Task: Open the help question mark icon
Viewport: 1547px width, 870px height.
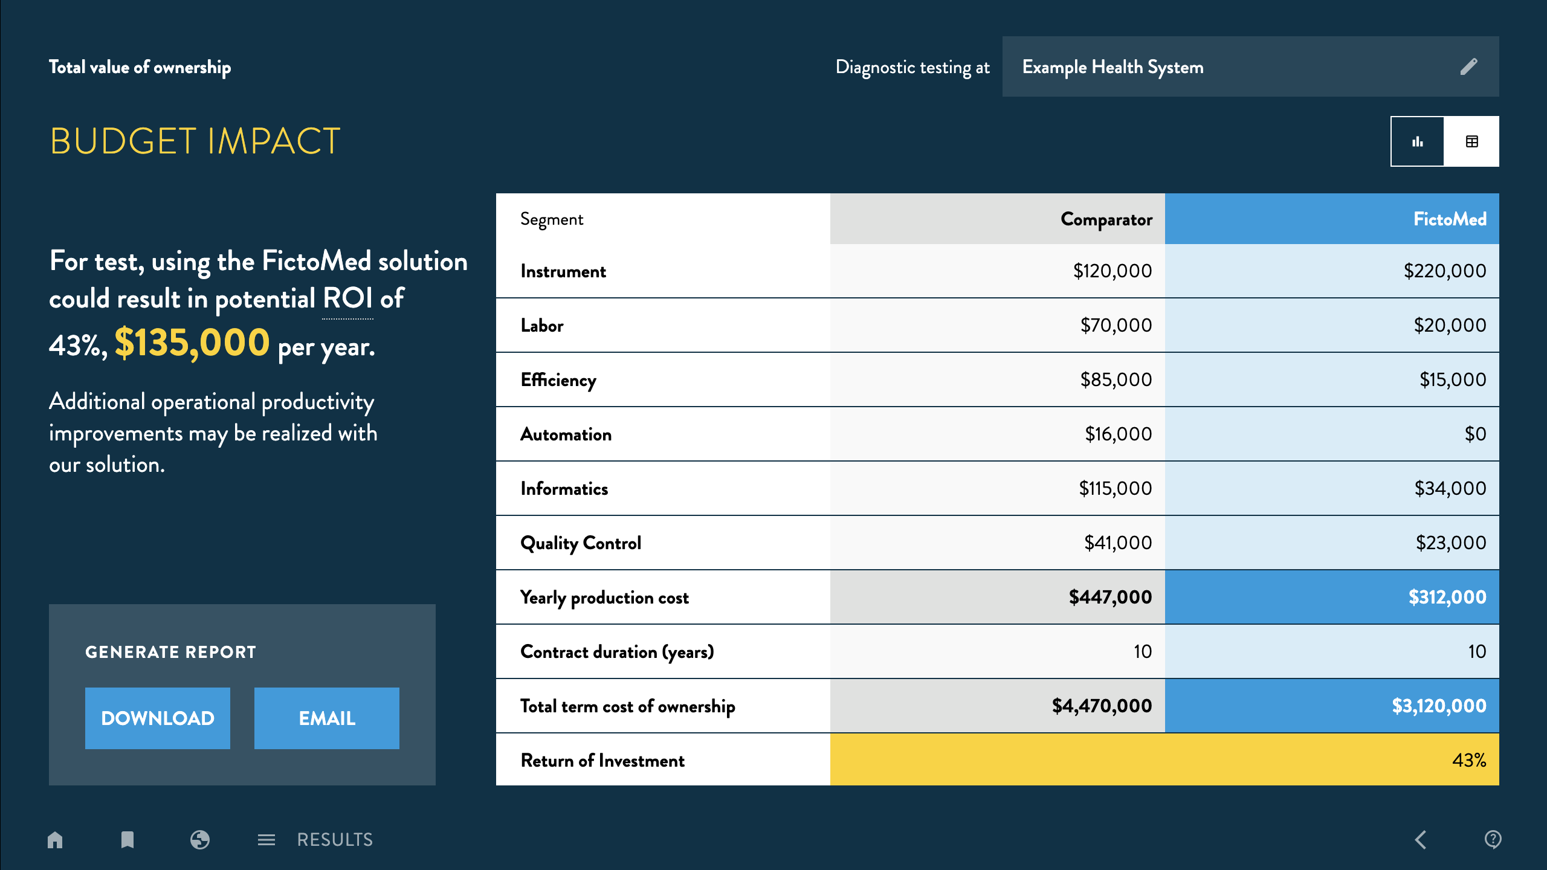Action: [x=1493, y=840]
